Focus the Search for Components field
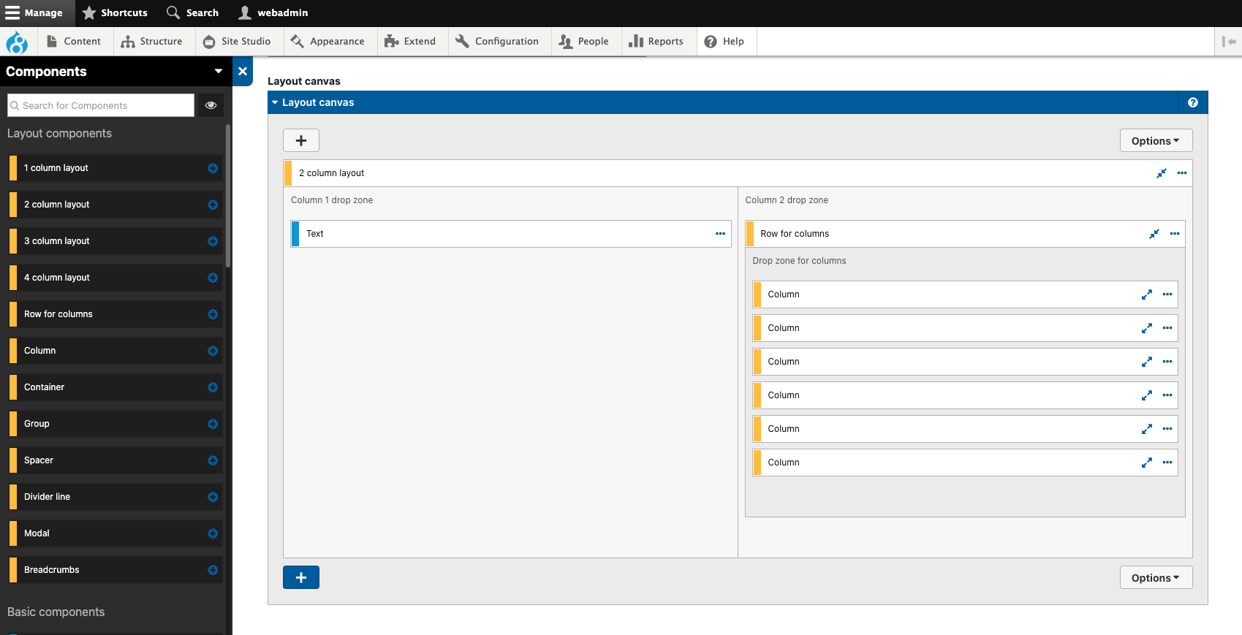The image size is (1242, 635). coord(101,105)
